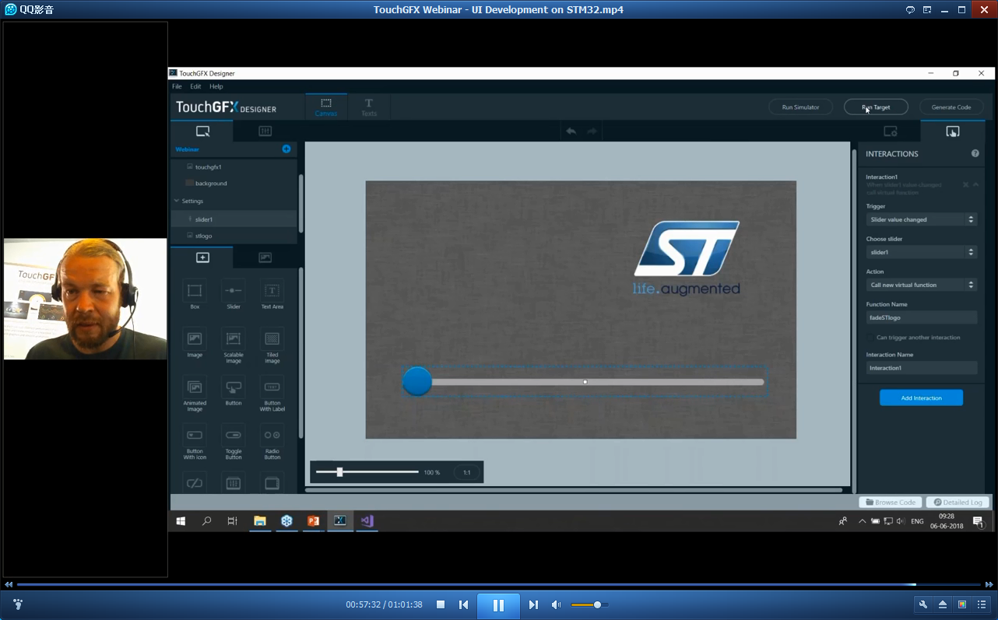Stop the video playback
This screenshot has height=620, width=998.
point(441,604)
